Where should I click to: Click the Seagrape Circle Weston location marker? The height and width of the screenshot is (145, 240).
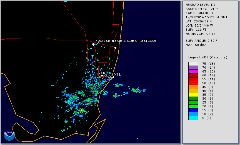pos(93,44)
